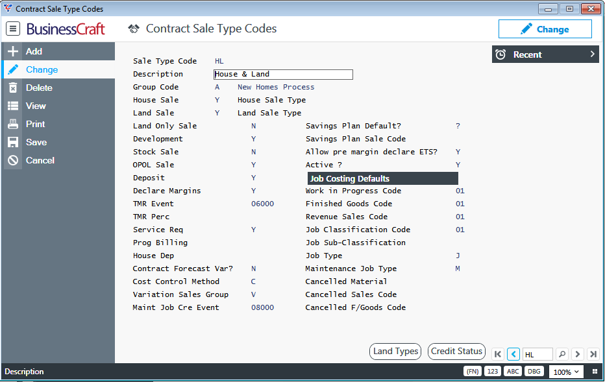Click the magnifier search icon
This screenshot has width=605, height=382.
coord(562,354)
